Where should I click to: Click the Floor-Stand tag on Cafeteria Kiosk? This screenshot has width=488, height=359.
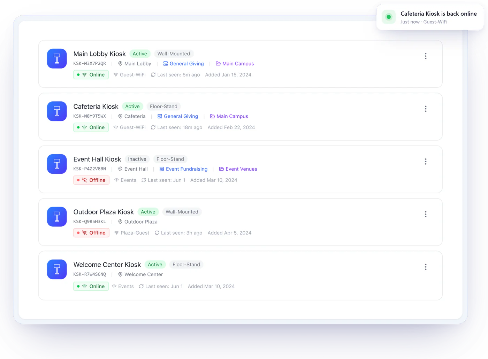click(163, 107)
